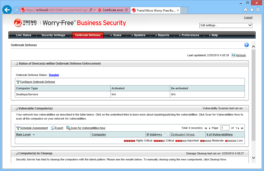Image resolution: width=264 pixels, height=171 pixels.
Task: Click the Export document icon
Action: coord(53,128)
